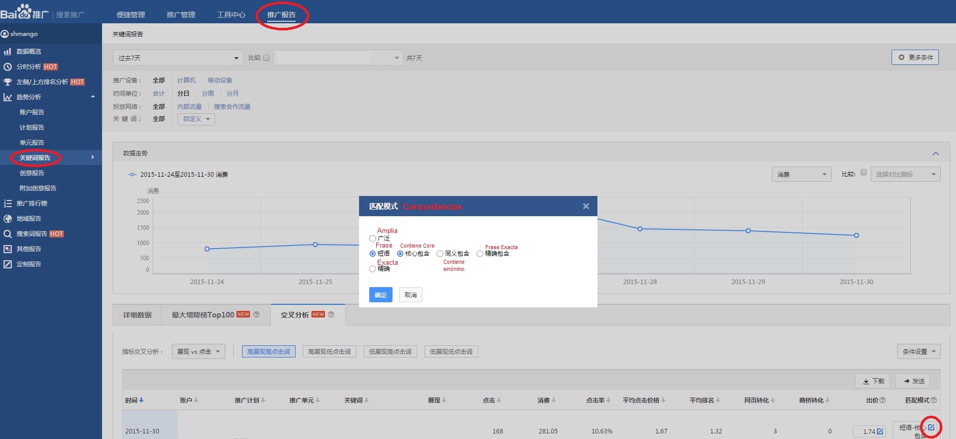Viewport: 956px width, 439px height.
Task: Click the help icon next to 出价
Action: click(x=882, y=400)
